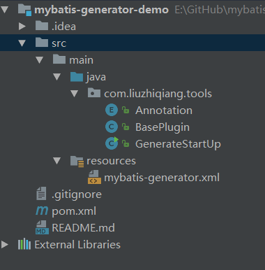Image resolution: width=265 pixels, height=270 pixels.
Task: Collapse the com.liuzhiqiang.tools package arrow
Action: [75, 94]
